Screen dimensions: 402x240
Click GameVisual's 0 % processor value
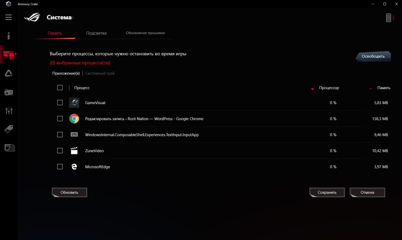coord(333,103)
